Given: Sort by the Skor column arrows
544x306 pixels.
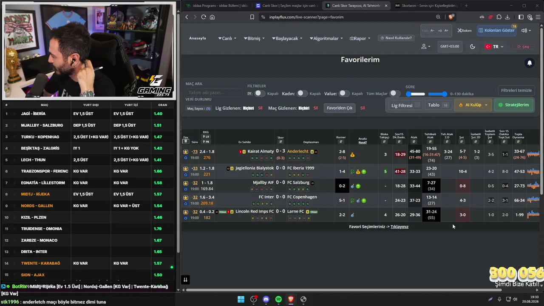Looking at the screenshot, I should [x=280, y=142].
